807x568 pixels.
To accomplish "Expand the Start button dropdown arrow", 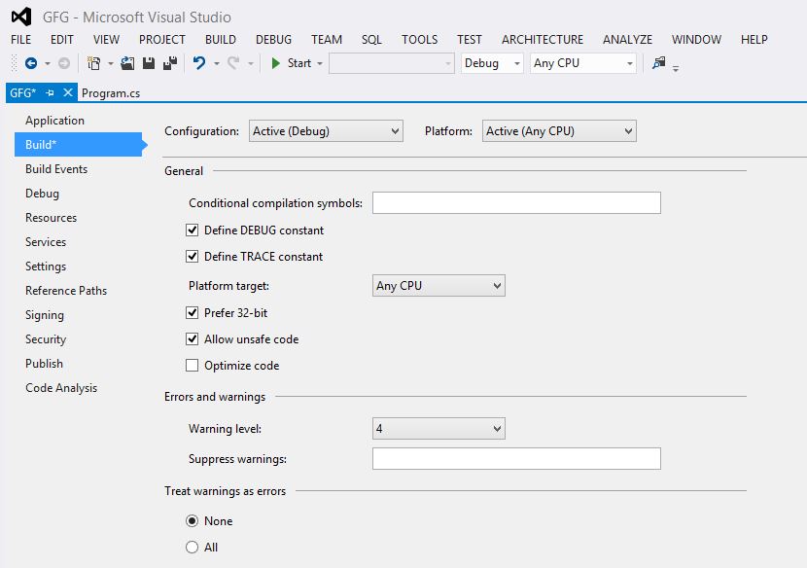I will pos(320,64).
